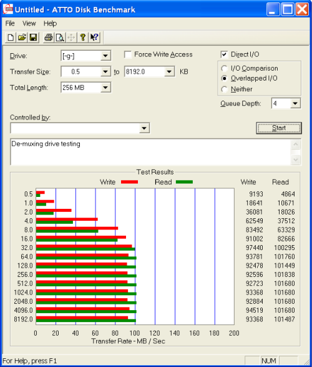Minimize the ATTO Disk Benchmark window

[273, 9]
